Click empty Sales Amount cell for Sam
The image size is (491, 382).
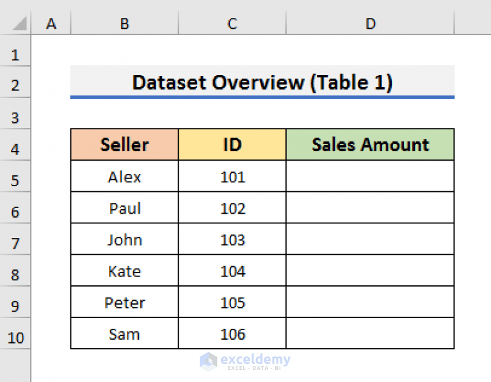370,333
